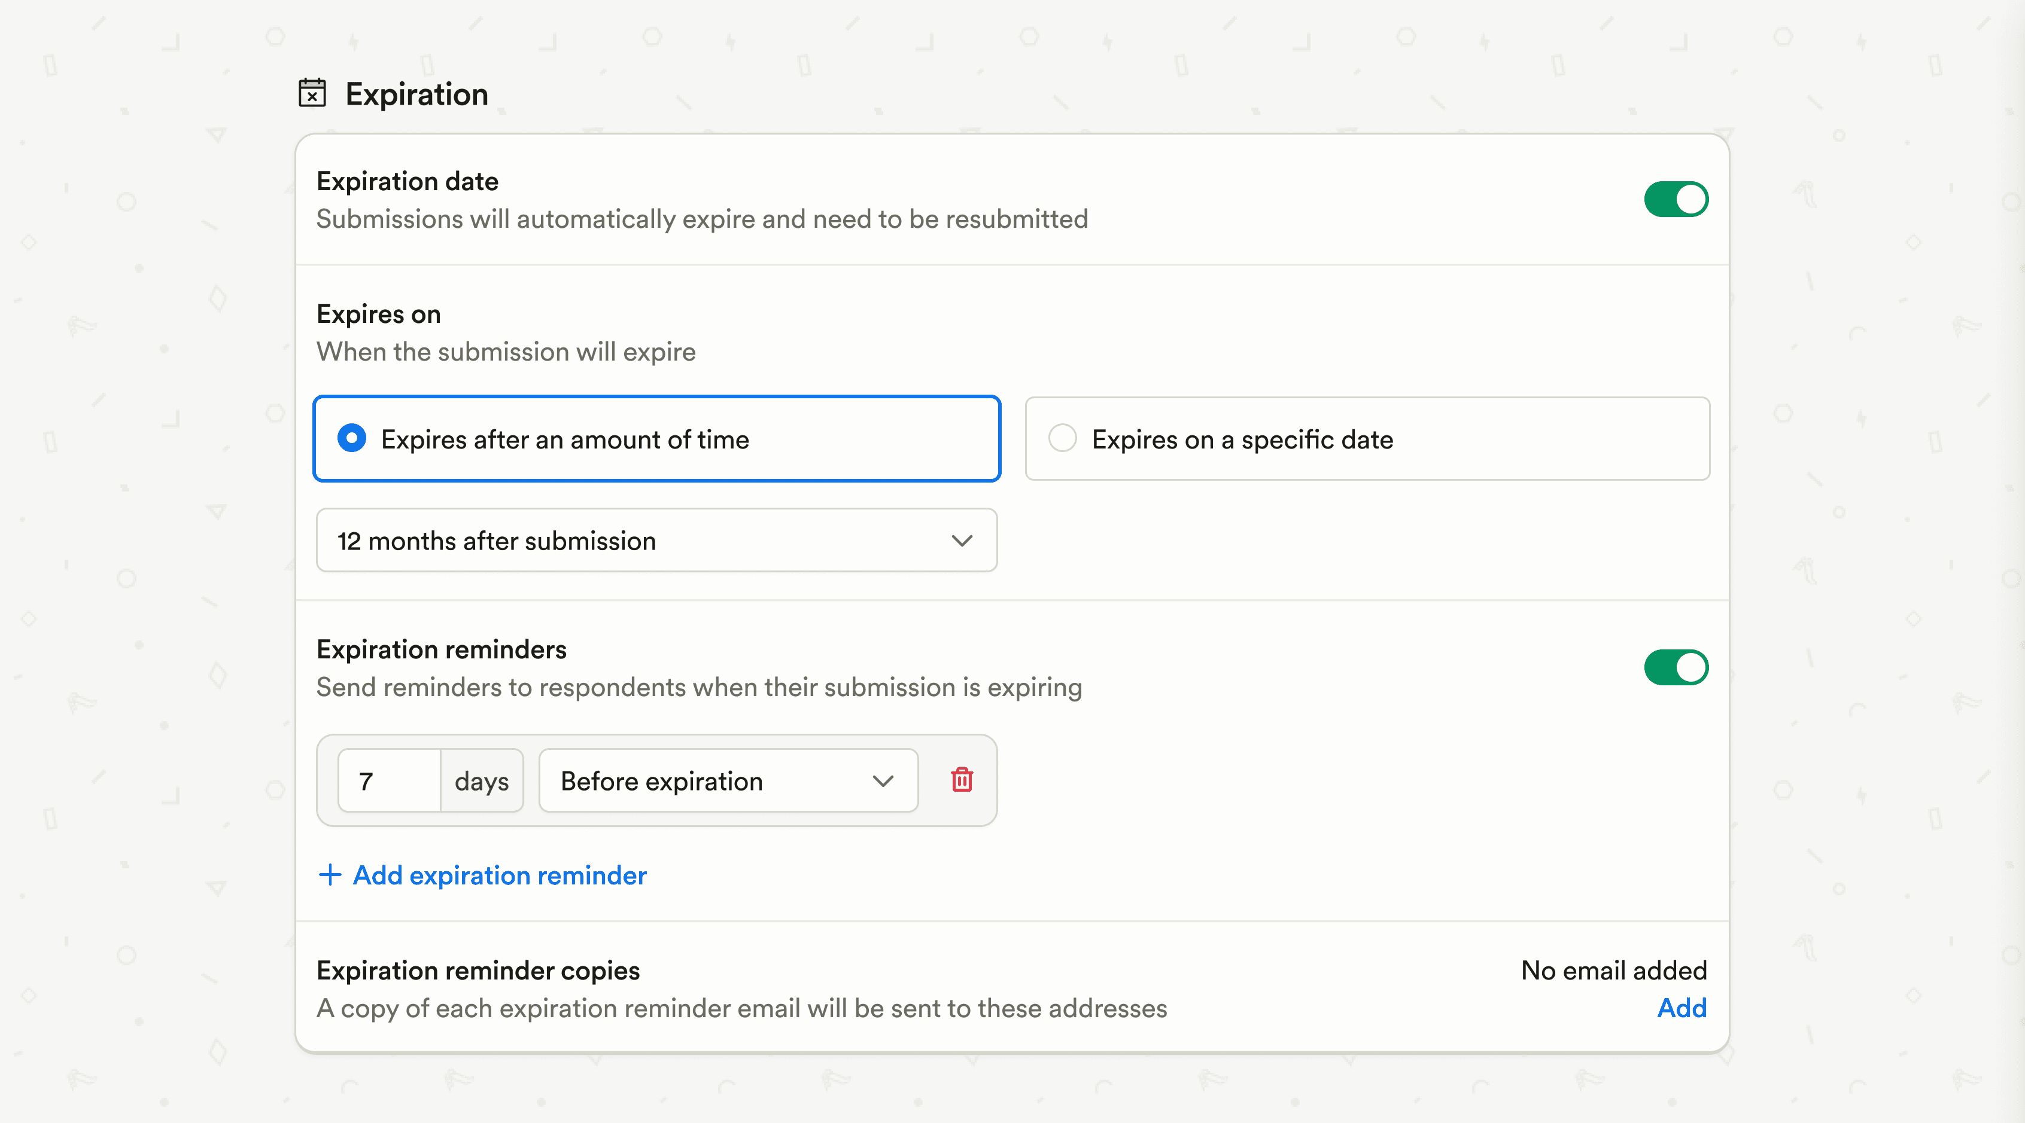Click the reminder days number field
Screen dimensions: 2025x1123
tap(390, 780)
